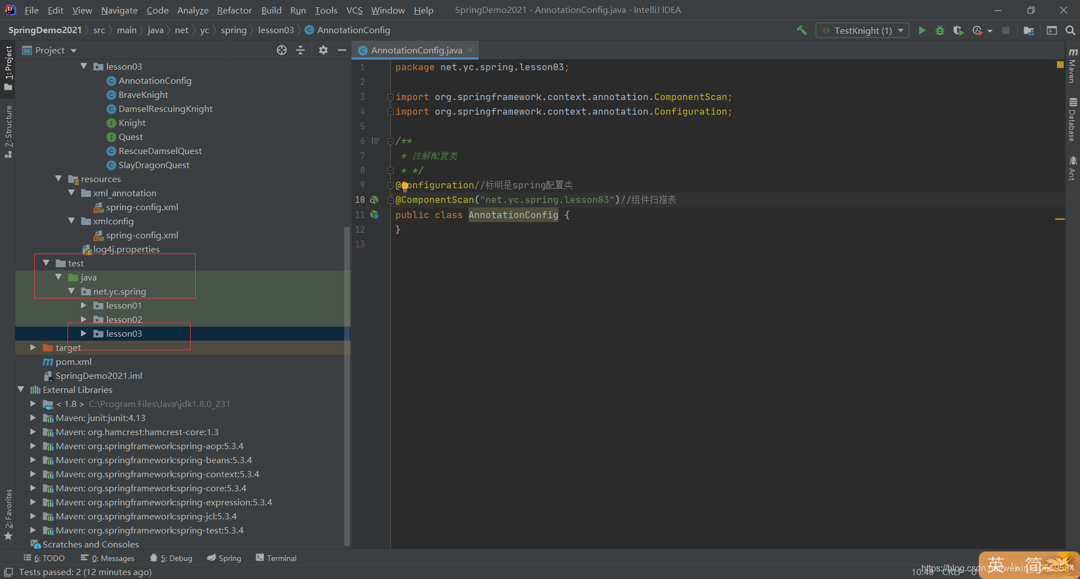The height and width of the screenshot is (579, 1080).
Task: Open the 5: Debug tool window
Action: [x=171, y=558]
